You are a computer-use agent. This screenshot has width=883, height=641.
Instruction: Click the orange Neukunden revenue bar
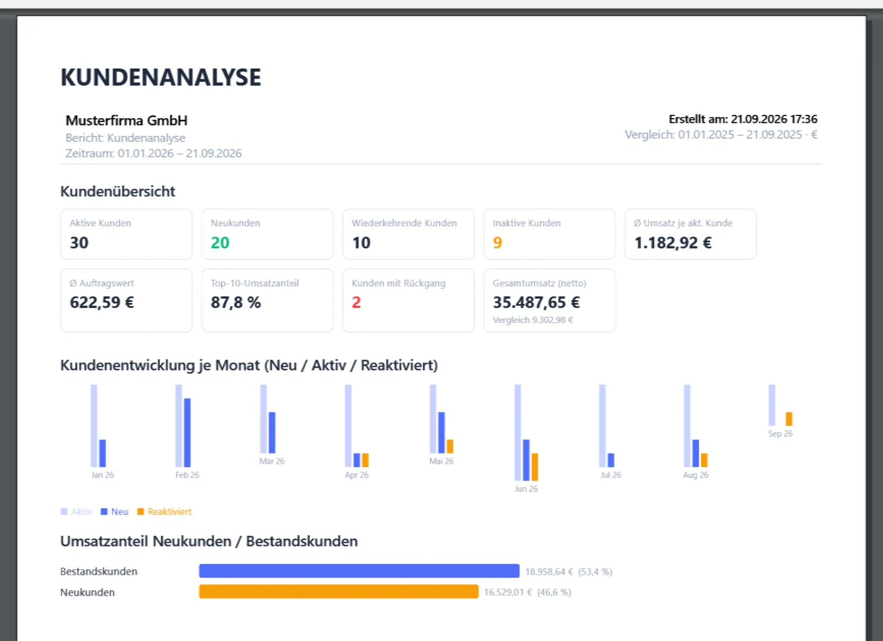click(339, 591)
